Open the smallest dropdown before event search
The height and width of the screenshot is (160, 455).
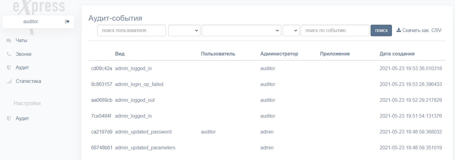click(291, 30)
